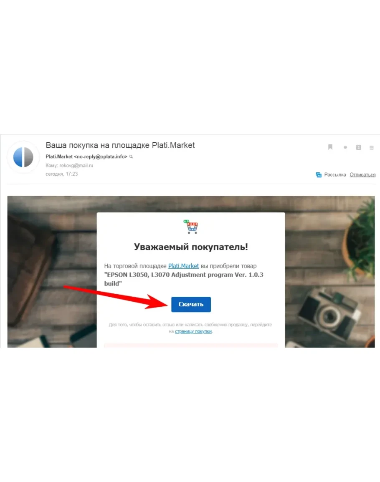
Task: Click the sender's round avatar
Action: (x=23, y=157)
